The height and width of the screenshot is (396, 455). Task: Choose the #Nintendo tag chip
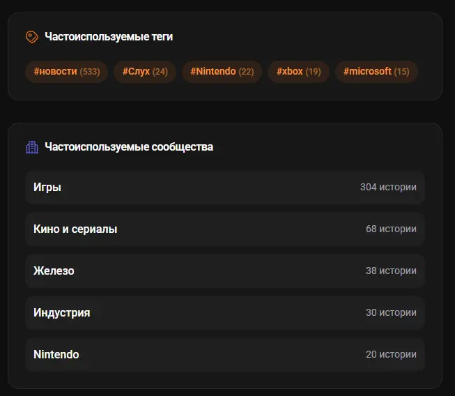tap(222, 72)
